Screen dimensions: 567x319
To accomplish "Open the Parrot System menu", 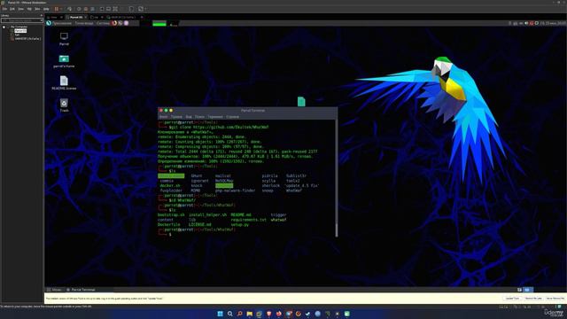I will (103, 23).
